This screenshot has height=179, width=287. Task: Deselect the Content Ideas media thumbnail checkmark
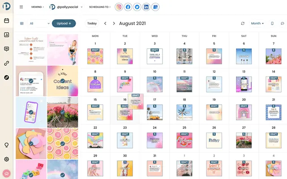tap(63, 81)
